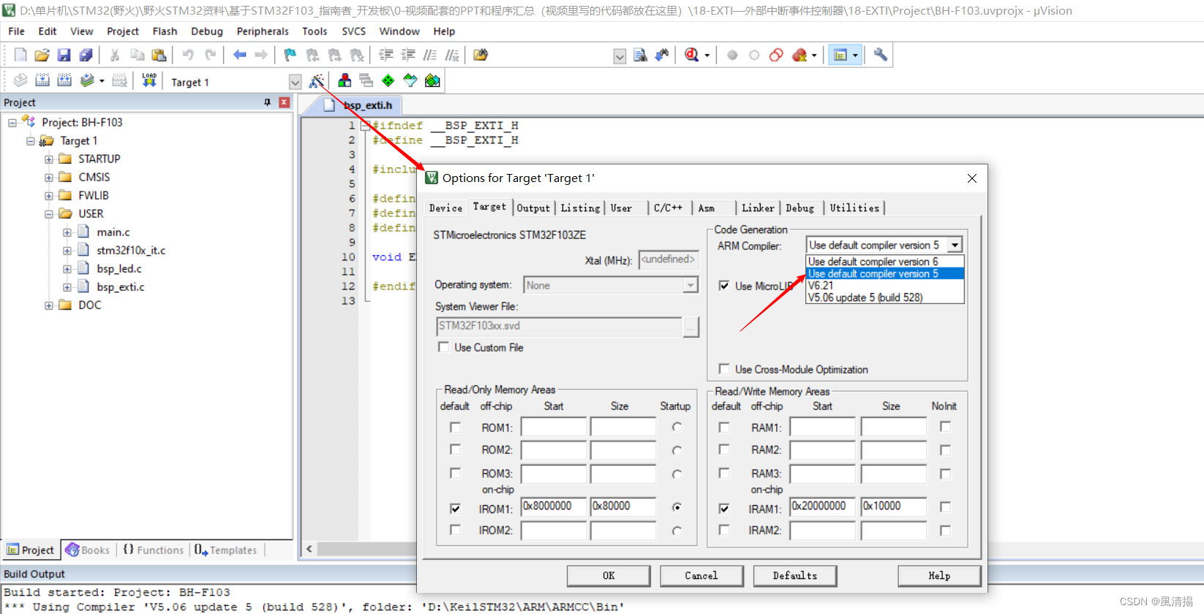Click the Indent selection toolbar icon
The width and height of the screenshot is (1204, 614).
pos(385,55)
